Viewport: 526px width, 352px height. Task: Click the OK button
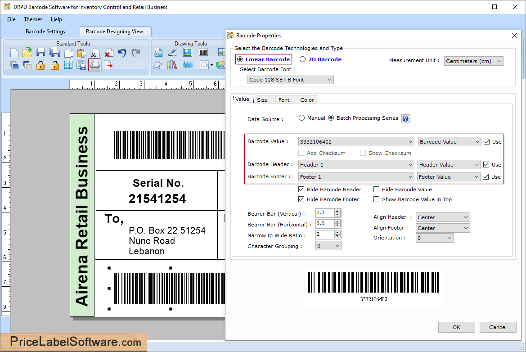tap(456, 327)
